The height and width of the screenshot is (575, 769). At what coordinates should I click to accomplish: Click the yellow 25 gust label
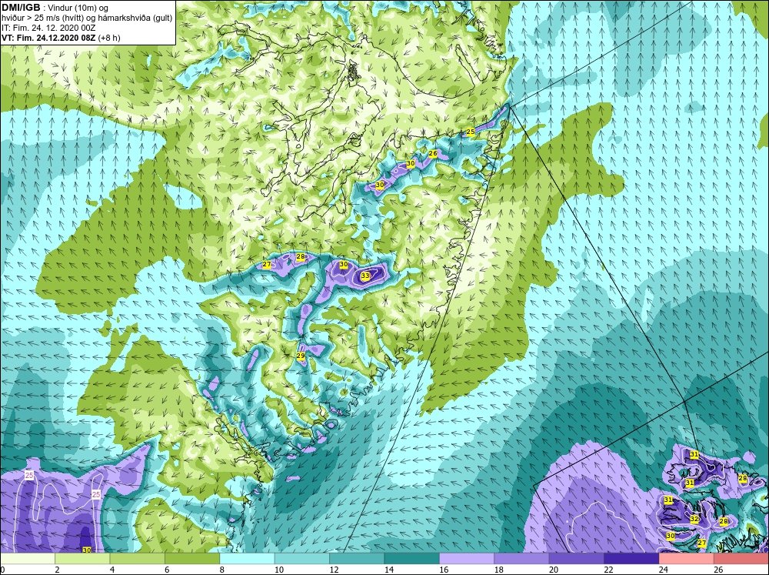point(471,132)
